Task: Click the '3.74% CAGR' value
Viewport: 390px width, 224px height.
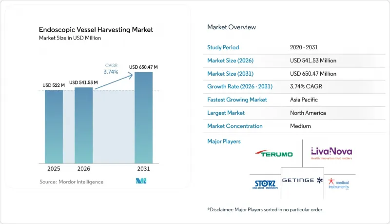Action: point(306,86)
